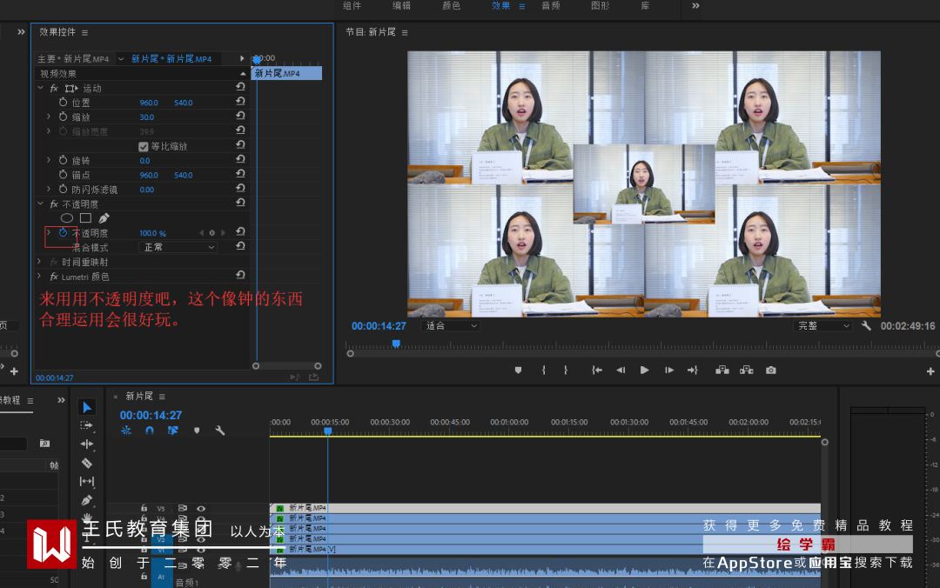Open the 完整 playback resolution dropdown
This screenshot has height=588, width=940.
pyautogui.click(x=823, y=325)
